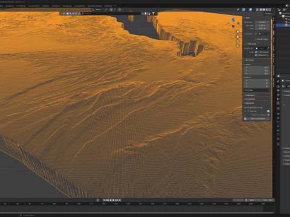Viewport: 290px width, 217px height.
Task: Open the pivot point dropdown in the header
Action: click(x=106, y=10)
